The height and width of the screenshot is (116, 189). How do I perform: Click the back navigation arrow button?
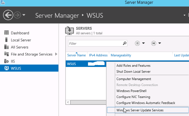8,15
